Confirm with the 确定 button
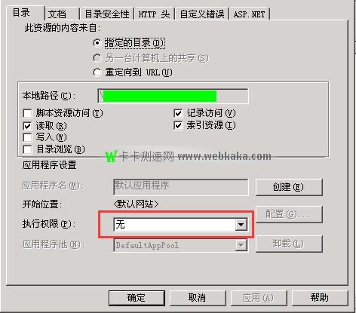 137,298
